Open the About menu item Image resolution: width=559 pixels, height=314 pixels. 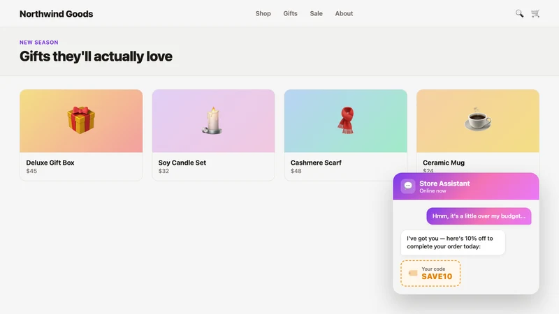pos(344,13)
